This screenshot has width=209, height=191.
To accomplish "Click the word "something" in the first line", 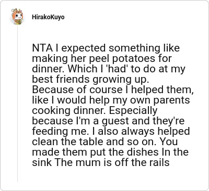I will pyautogui.click(x=134, y=48).
